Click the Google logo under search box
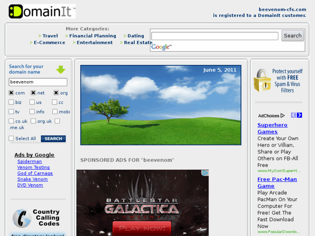The width and height of the screenshot is (315, 236). 161,47
